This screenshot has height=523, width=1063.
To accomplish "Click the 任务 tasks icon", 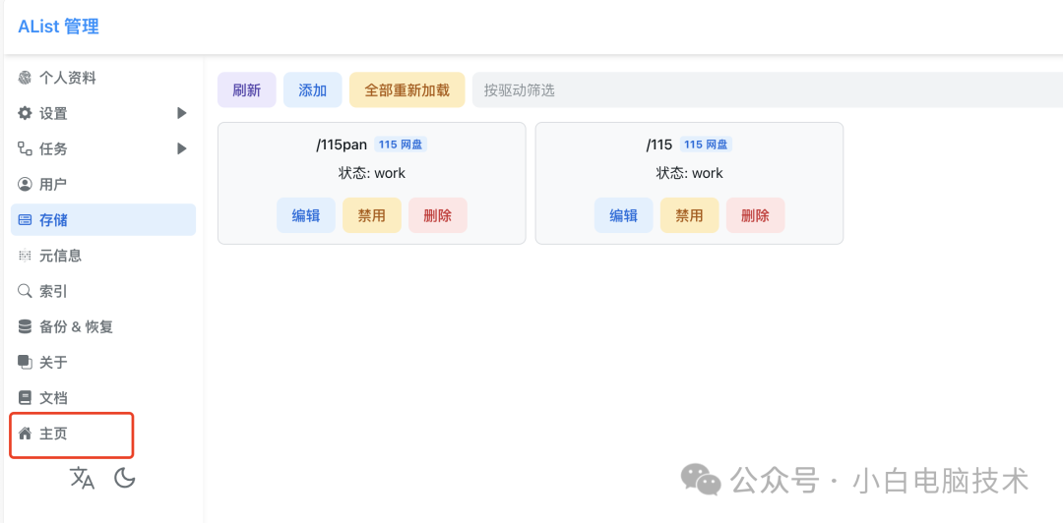I will pos(25,148).
